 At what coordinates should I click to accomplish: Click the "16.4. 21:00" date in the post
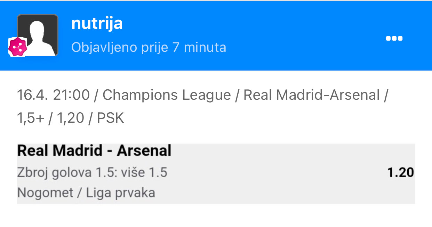[x=53, y=95]
